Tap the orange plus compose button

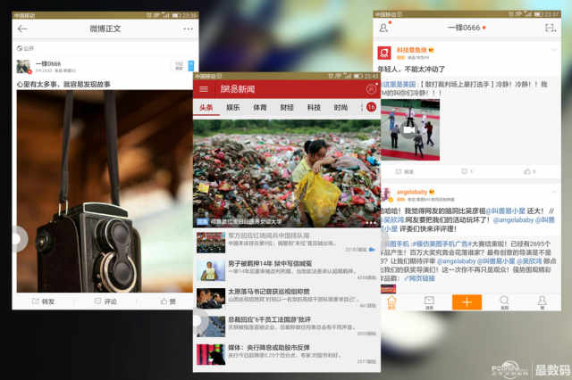(467, 302)
